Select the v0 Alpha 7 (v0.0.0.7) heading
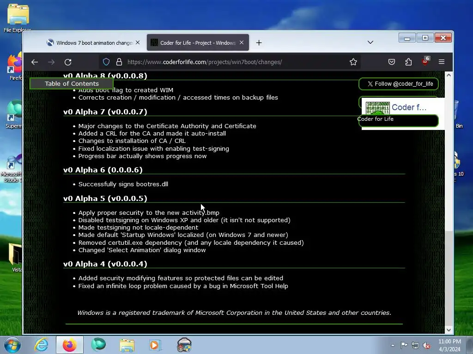Screen dimensions: 473x354 pyautogui.click(x=105, y=112)
